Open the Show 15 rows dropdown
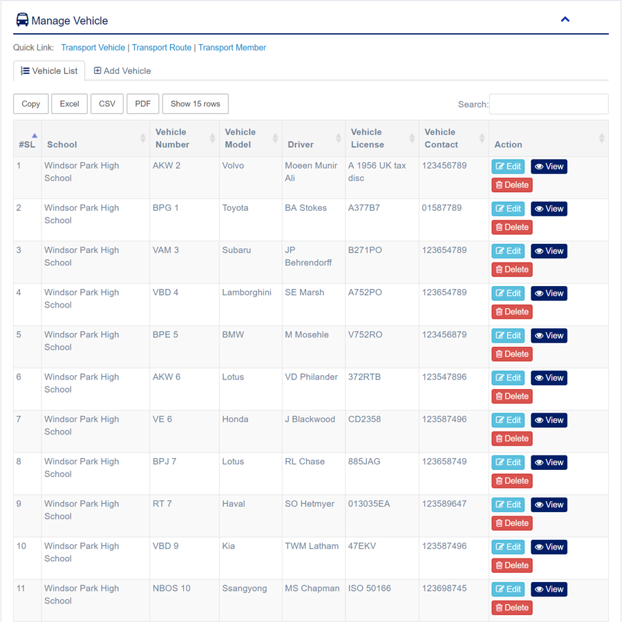The height and width of the screenshot is (622, 622). pyautogui.click(x=195, y=104)
